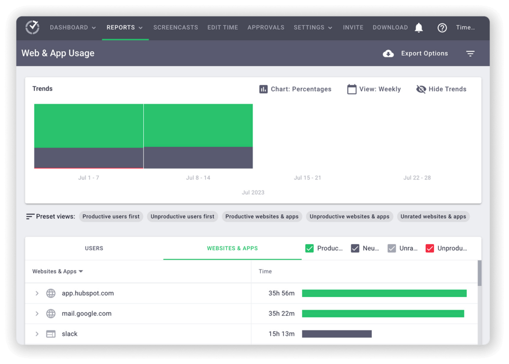Screen dimensions: 509x364
Task: Switch to the Users tab
Action: (94, 248)
